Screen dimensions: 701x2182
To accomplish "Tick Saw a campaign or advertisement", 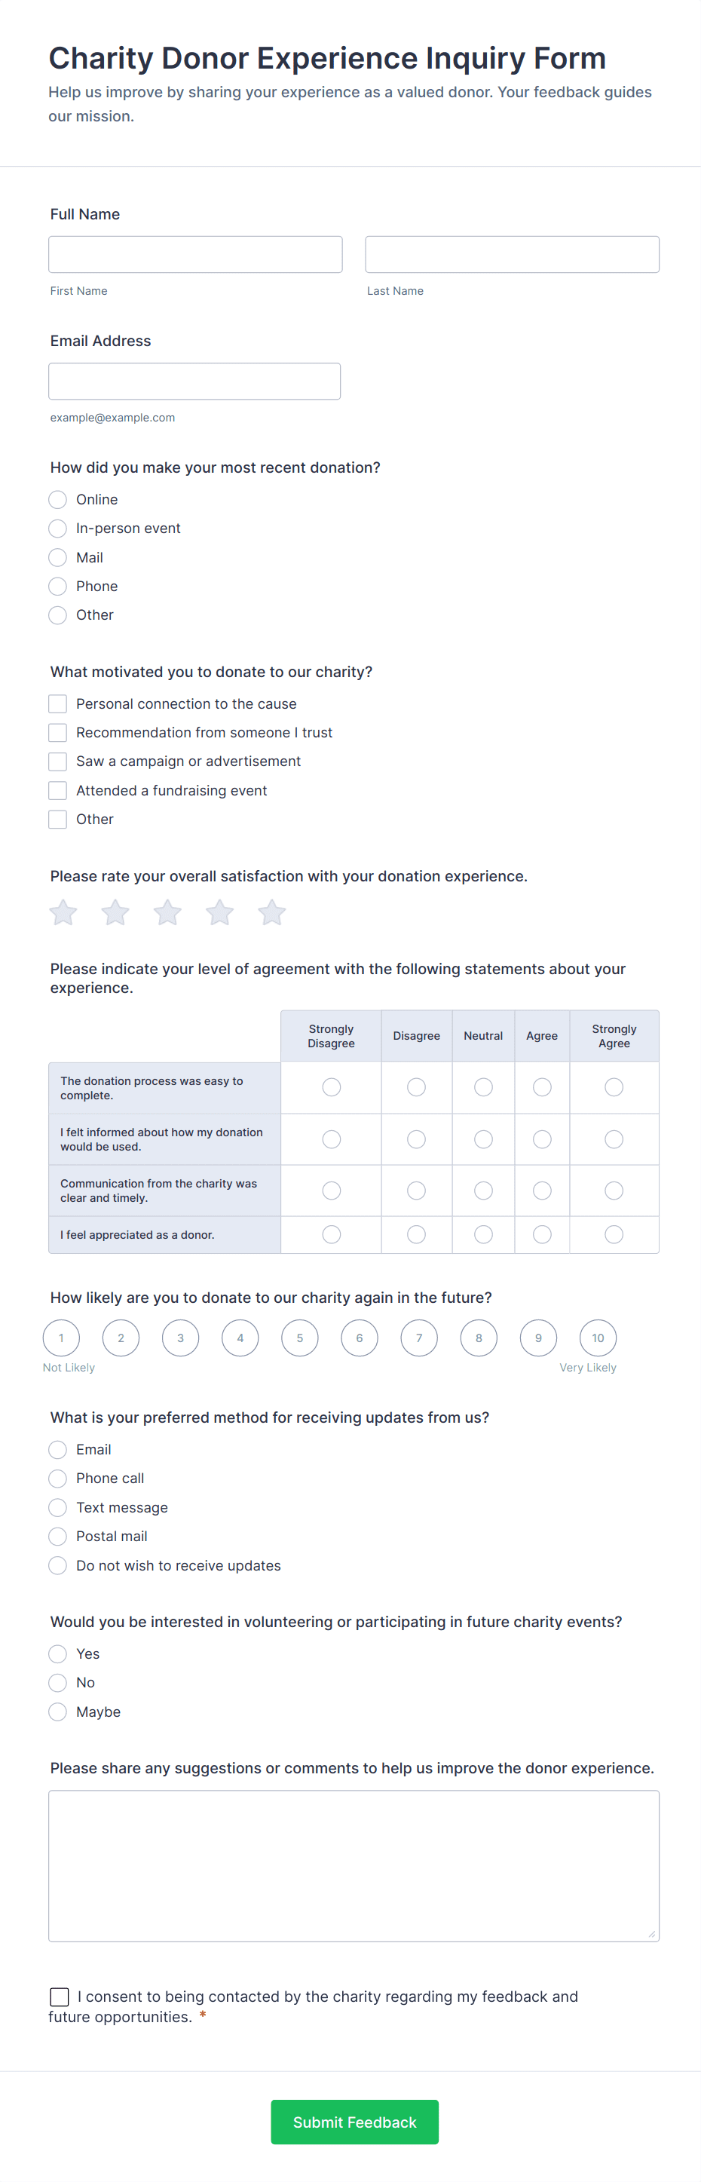I will (57, 762).
